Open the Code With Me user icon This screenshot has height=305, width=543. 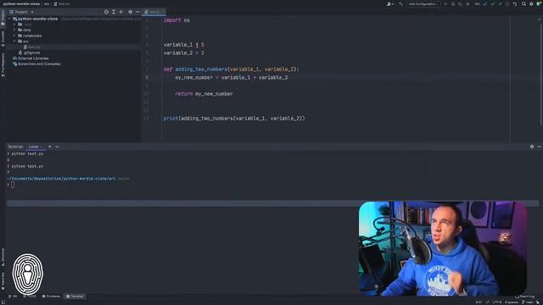[x=389, y=4]
